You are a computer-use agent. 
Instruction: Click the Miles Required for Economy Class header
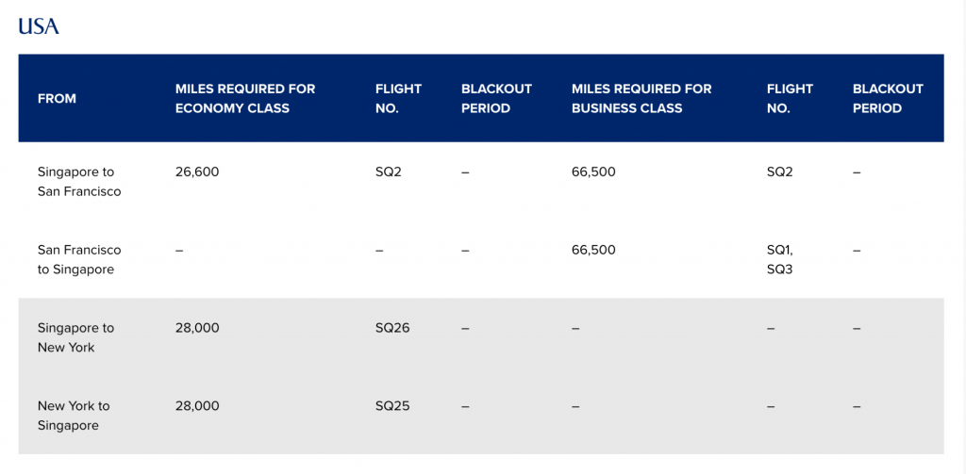[245, 98]
